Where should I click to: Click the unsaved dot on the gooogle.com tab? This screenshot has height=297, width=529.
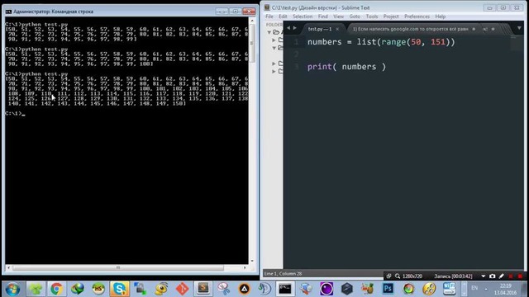click(474, 29)
